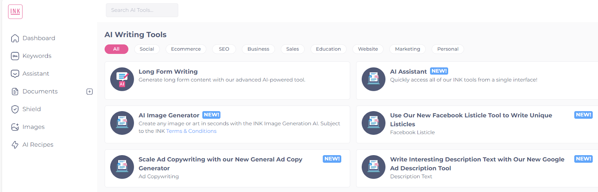Click the AI Image Generator card icon
The height and width of the screenshot is (192, 598).
[x=122, y=123]
